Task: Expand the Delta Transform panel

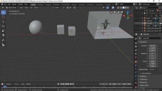Action: (x=146, y=73)
